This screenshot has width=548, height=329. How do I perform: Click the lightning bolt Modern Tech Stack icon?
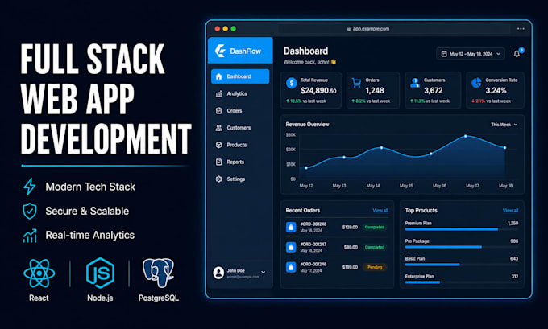point(29,187)
